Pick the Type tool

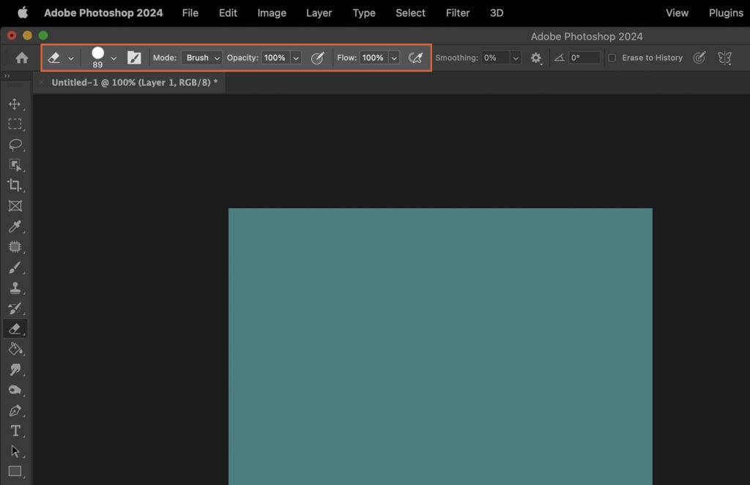tap(16, 431)
